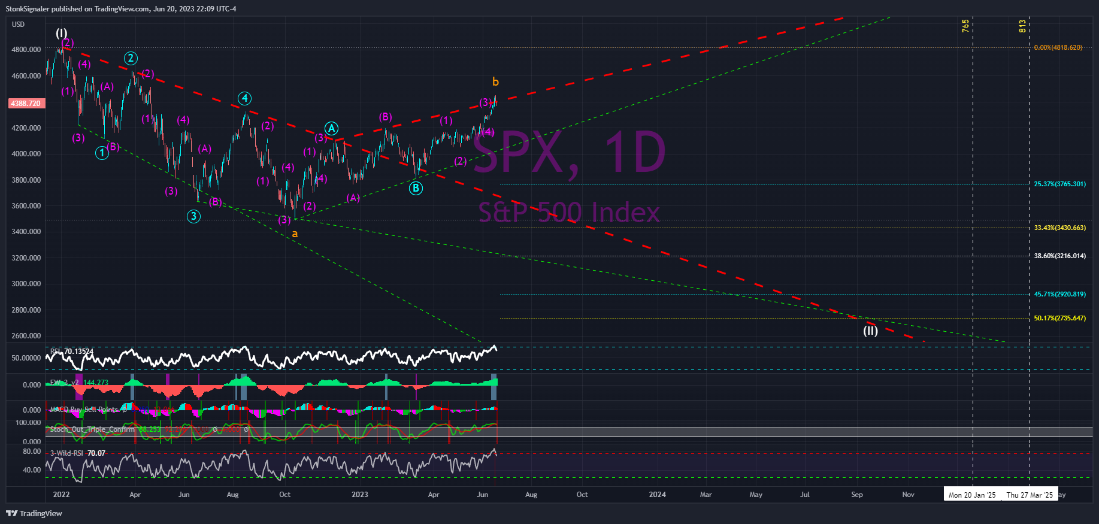Image resolution: width=1099 pixels, height=524 pixels.
Task: Click RSI pane axis value 50.00000
Action: pos(26,358)
